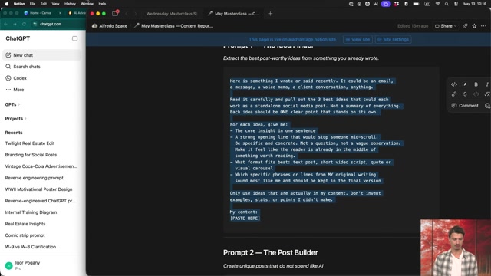Go forward in the browser window

(x=15, y=24)
